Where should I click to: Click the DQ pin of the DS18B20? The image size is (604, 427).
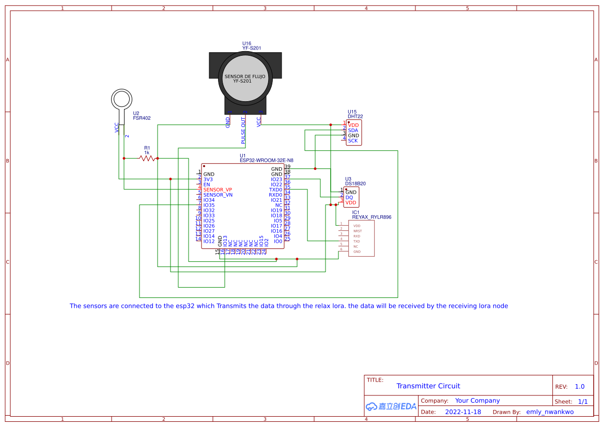pyautogui.click(x=349, y=197)
